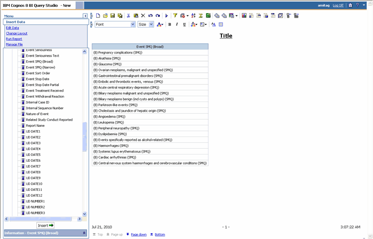
Task: Jump to Bottom of the report
Action: (x=160, y=235)
